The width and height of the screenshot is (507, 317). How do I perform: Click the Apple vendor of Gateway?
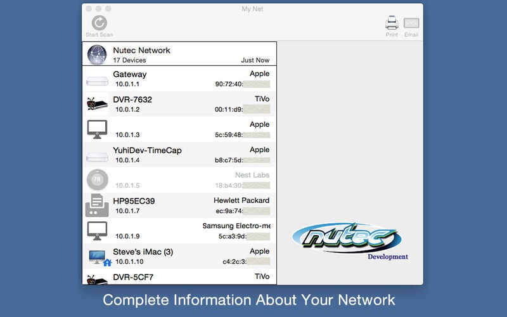(x=259, y=74)
